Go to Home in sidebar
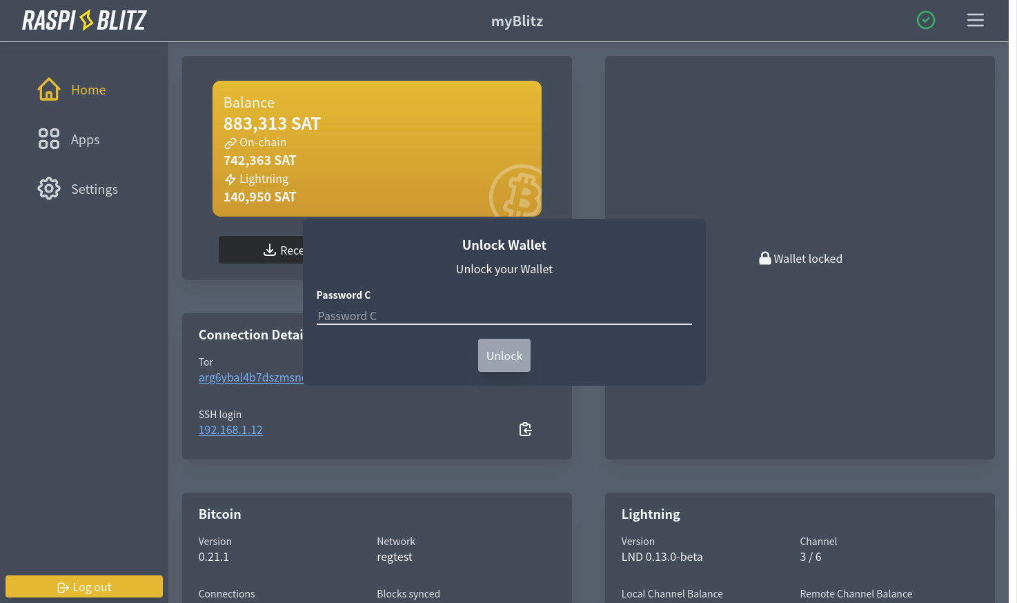Screen dimensions: 1017x603 [88, 90]
